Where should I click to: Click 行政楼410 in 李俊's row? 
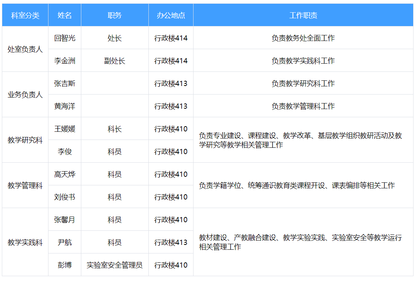pyautogui.click(x=171, y=151)
